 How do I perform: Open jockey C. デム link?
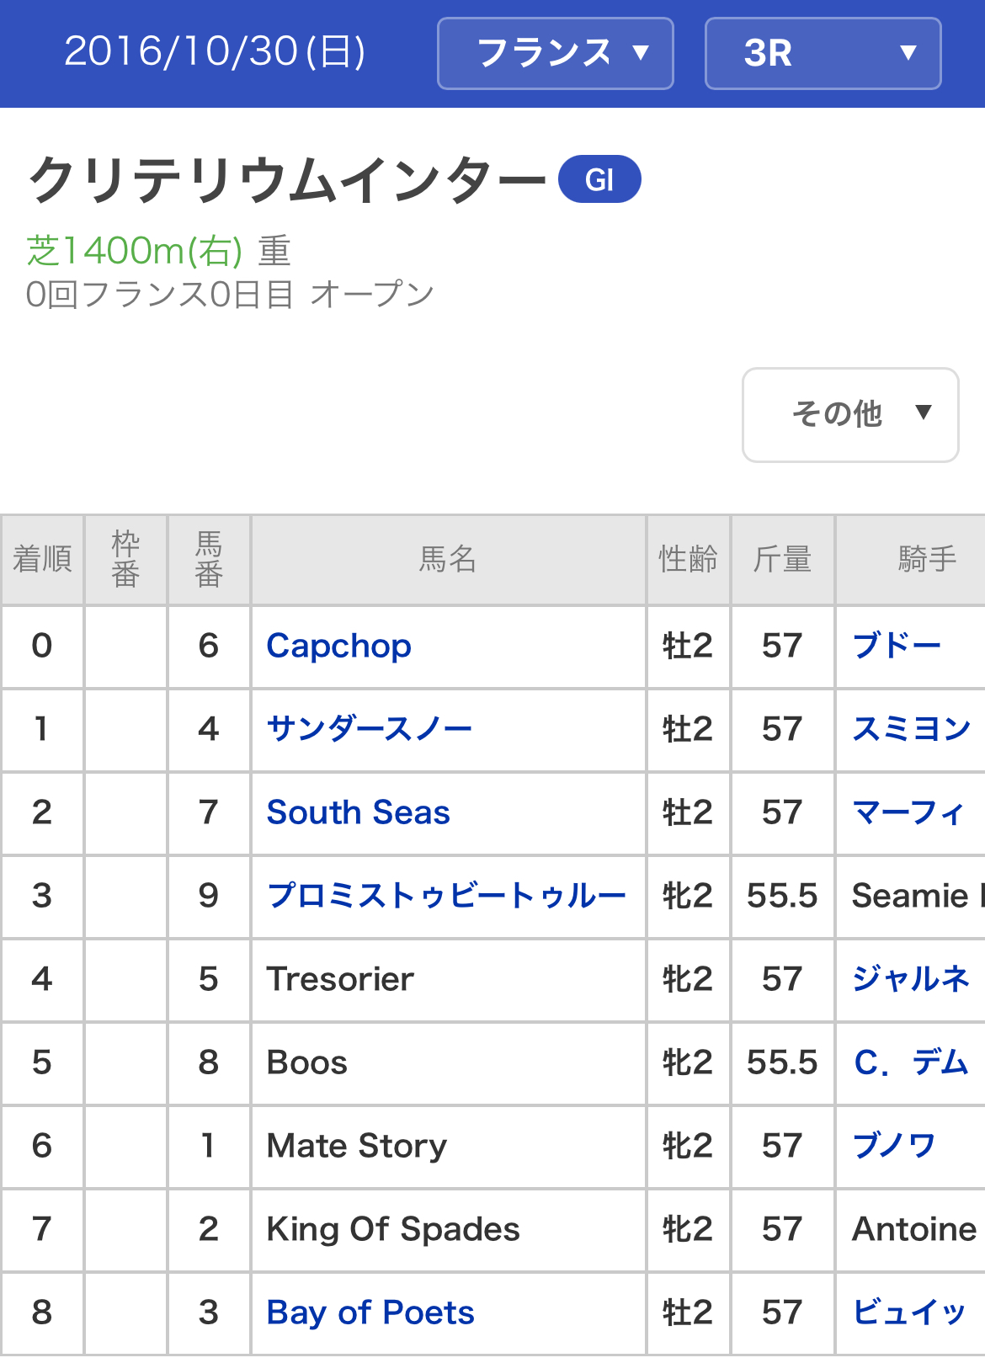pyautogui.click(x=911, y=1062)
